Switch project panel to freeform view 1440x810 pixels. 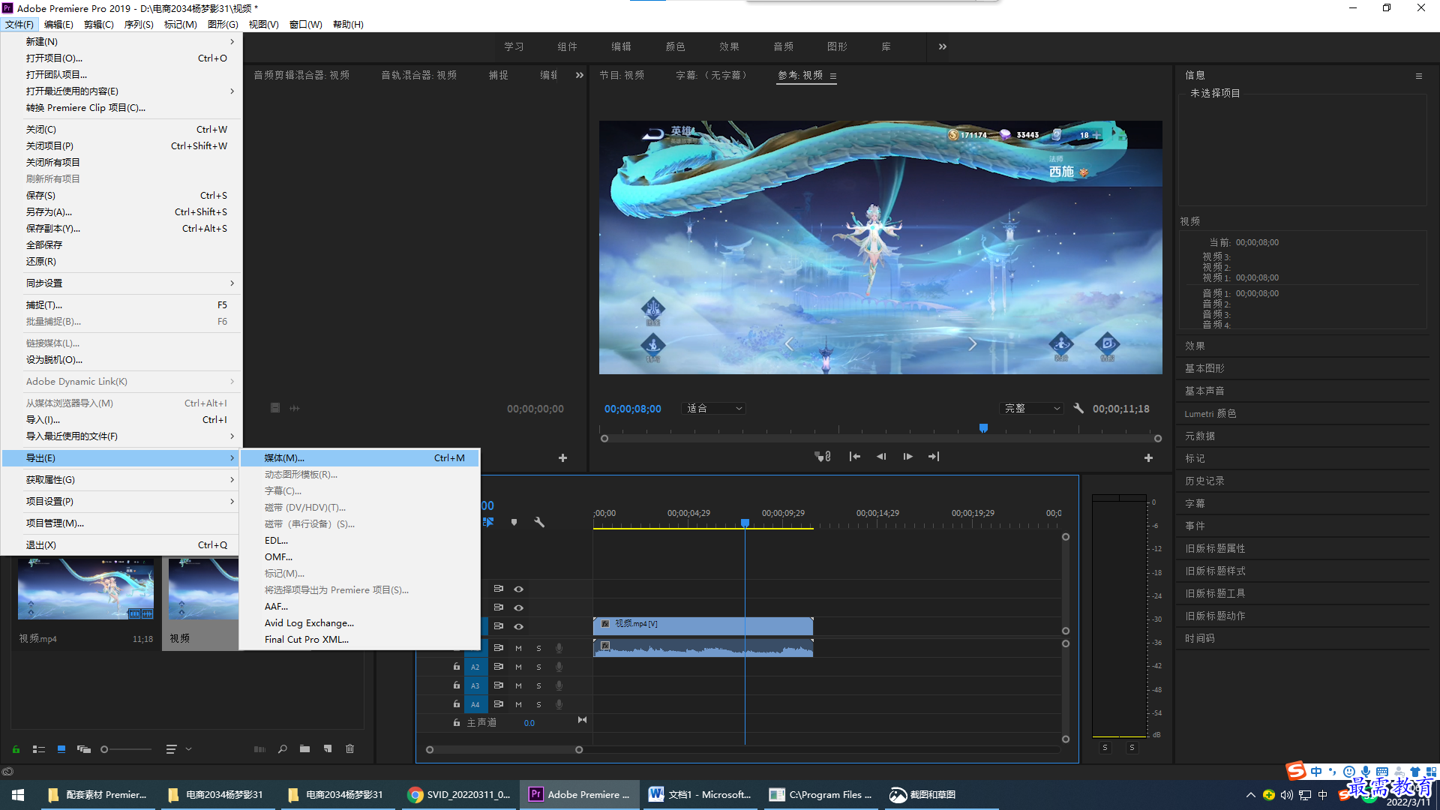pyautogui.click(x=84, y=749)
